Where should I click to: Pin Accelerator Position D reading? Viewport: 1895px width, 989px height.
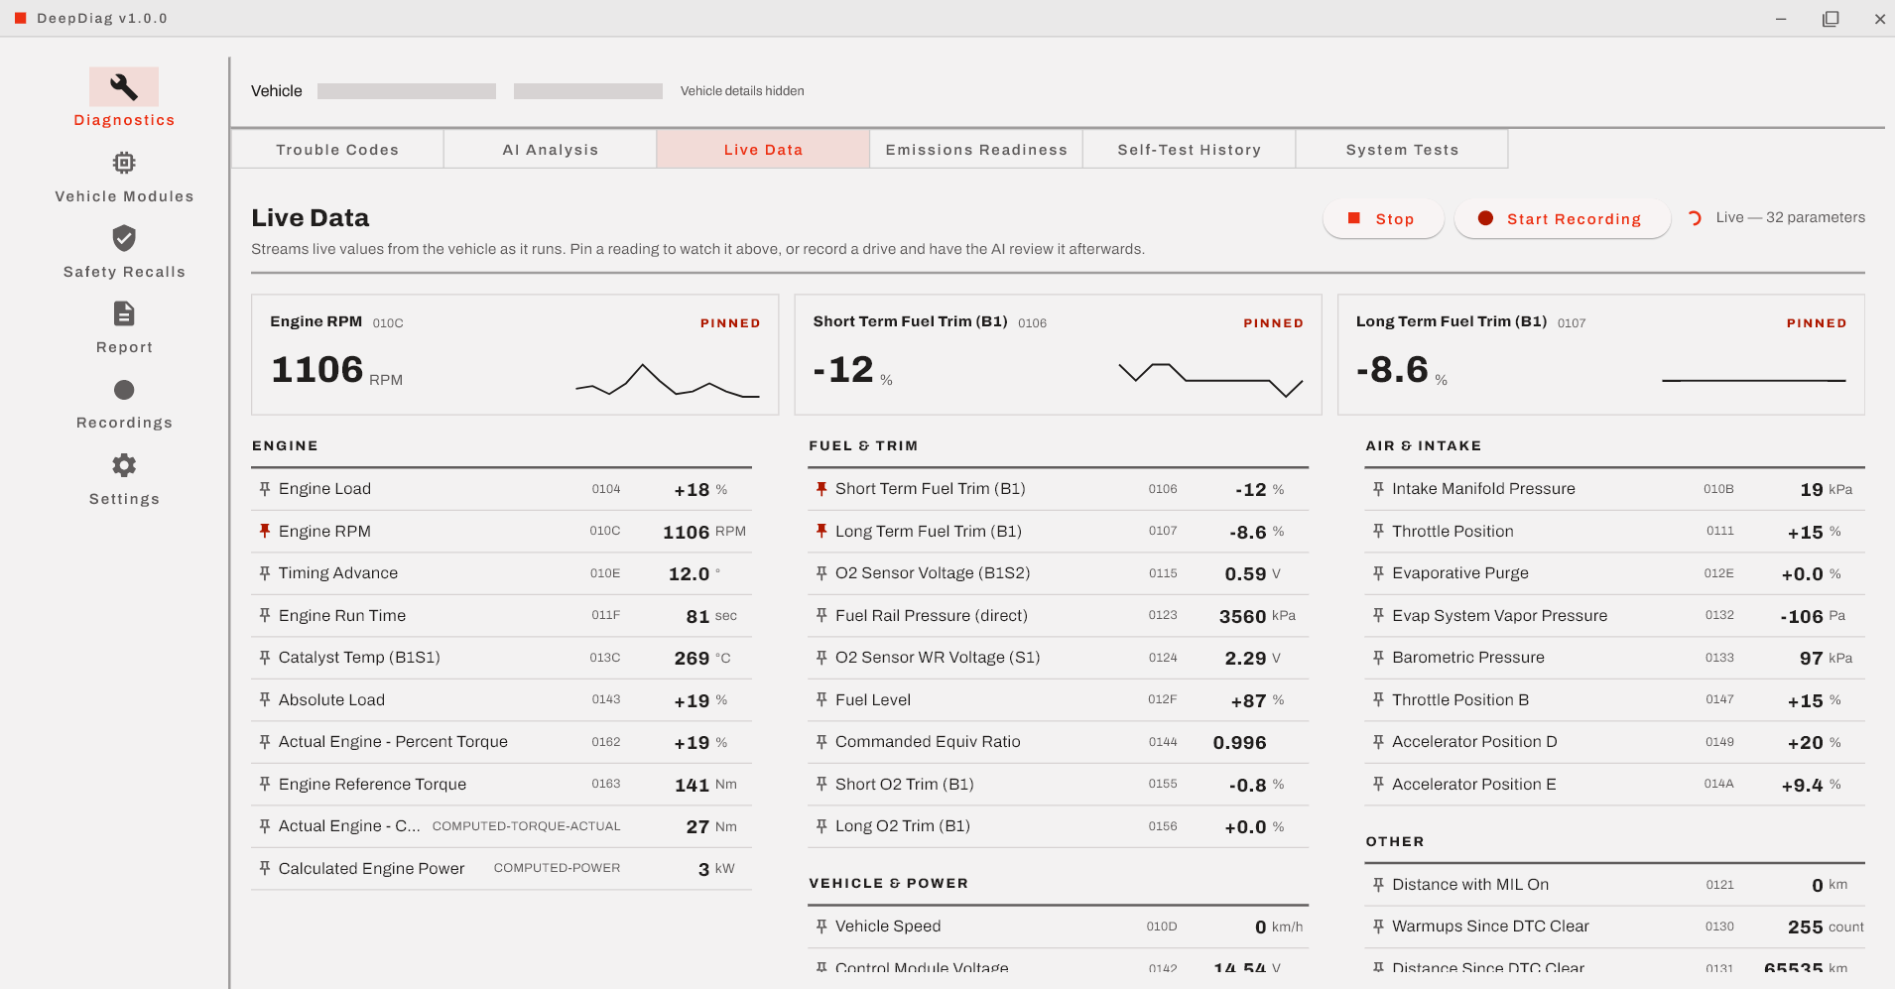click(1378, 742)
